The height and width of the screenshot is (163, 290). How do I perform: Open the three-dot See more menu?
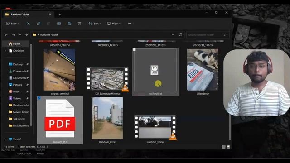[130, 24]
